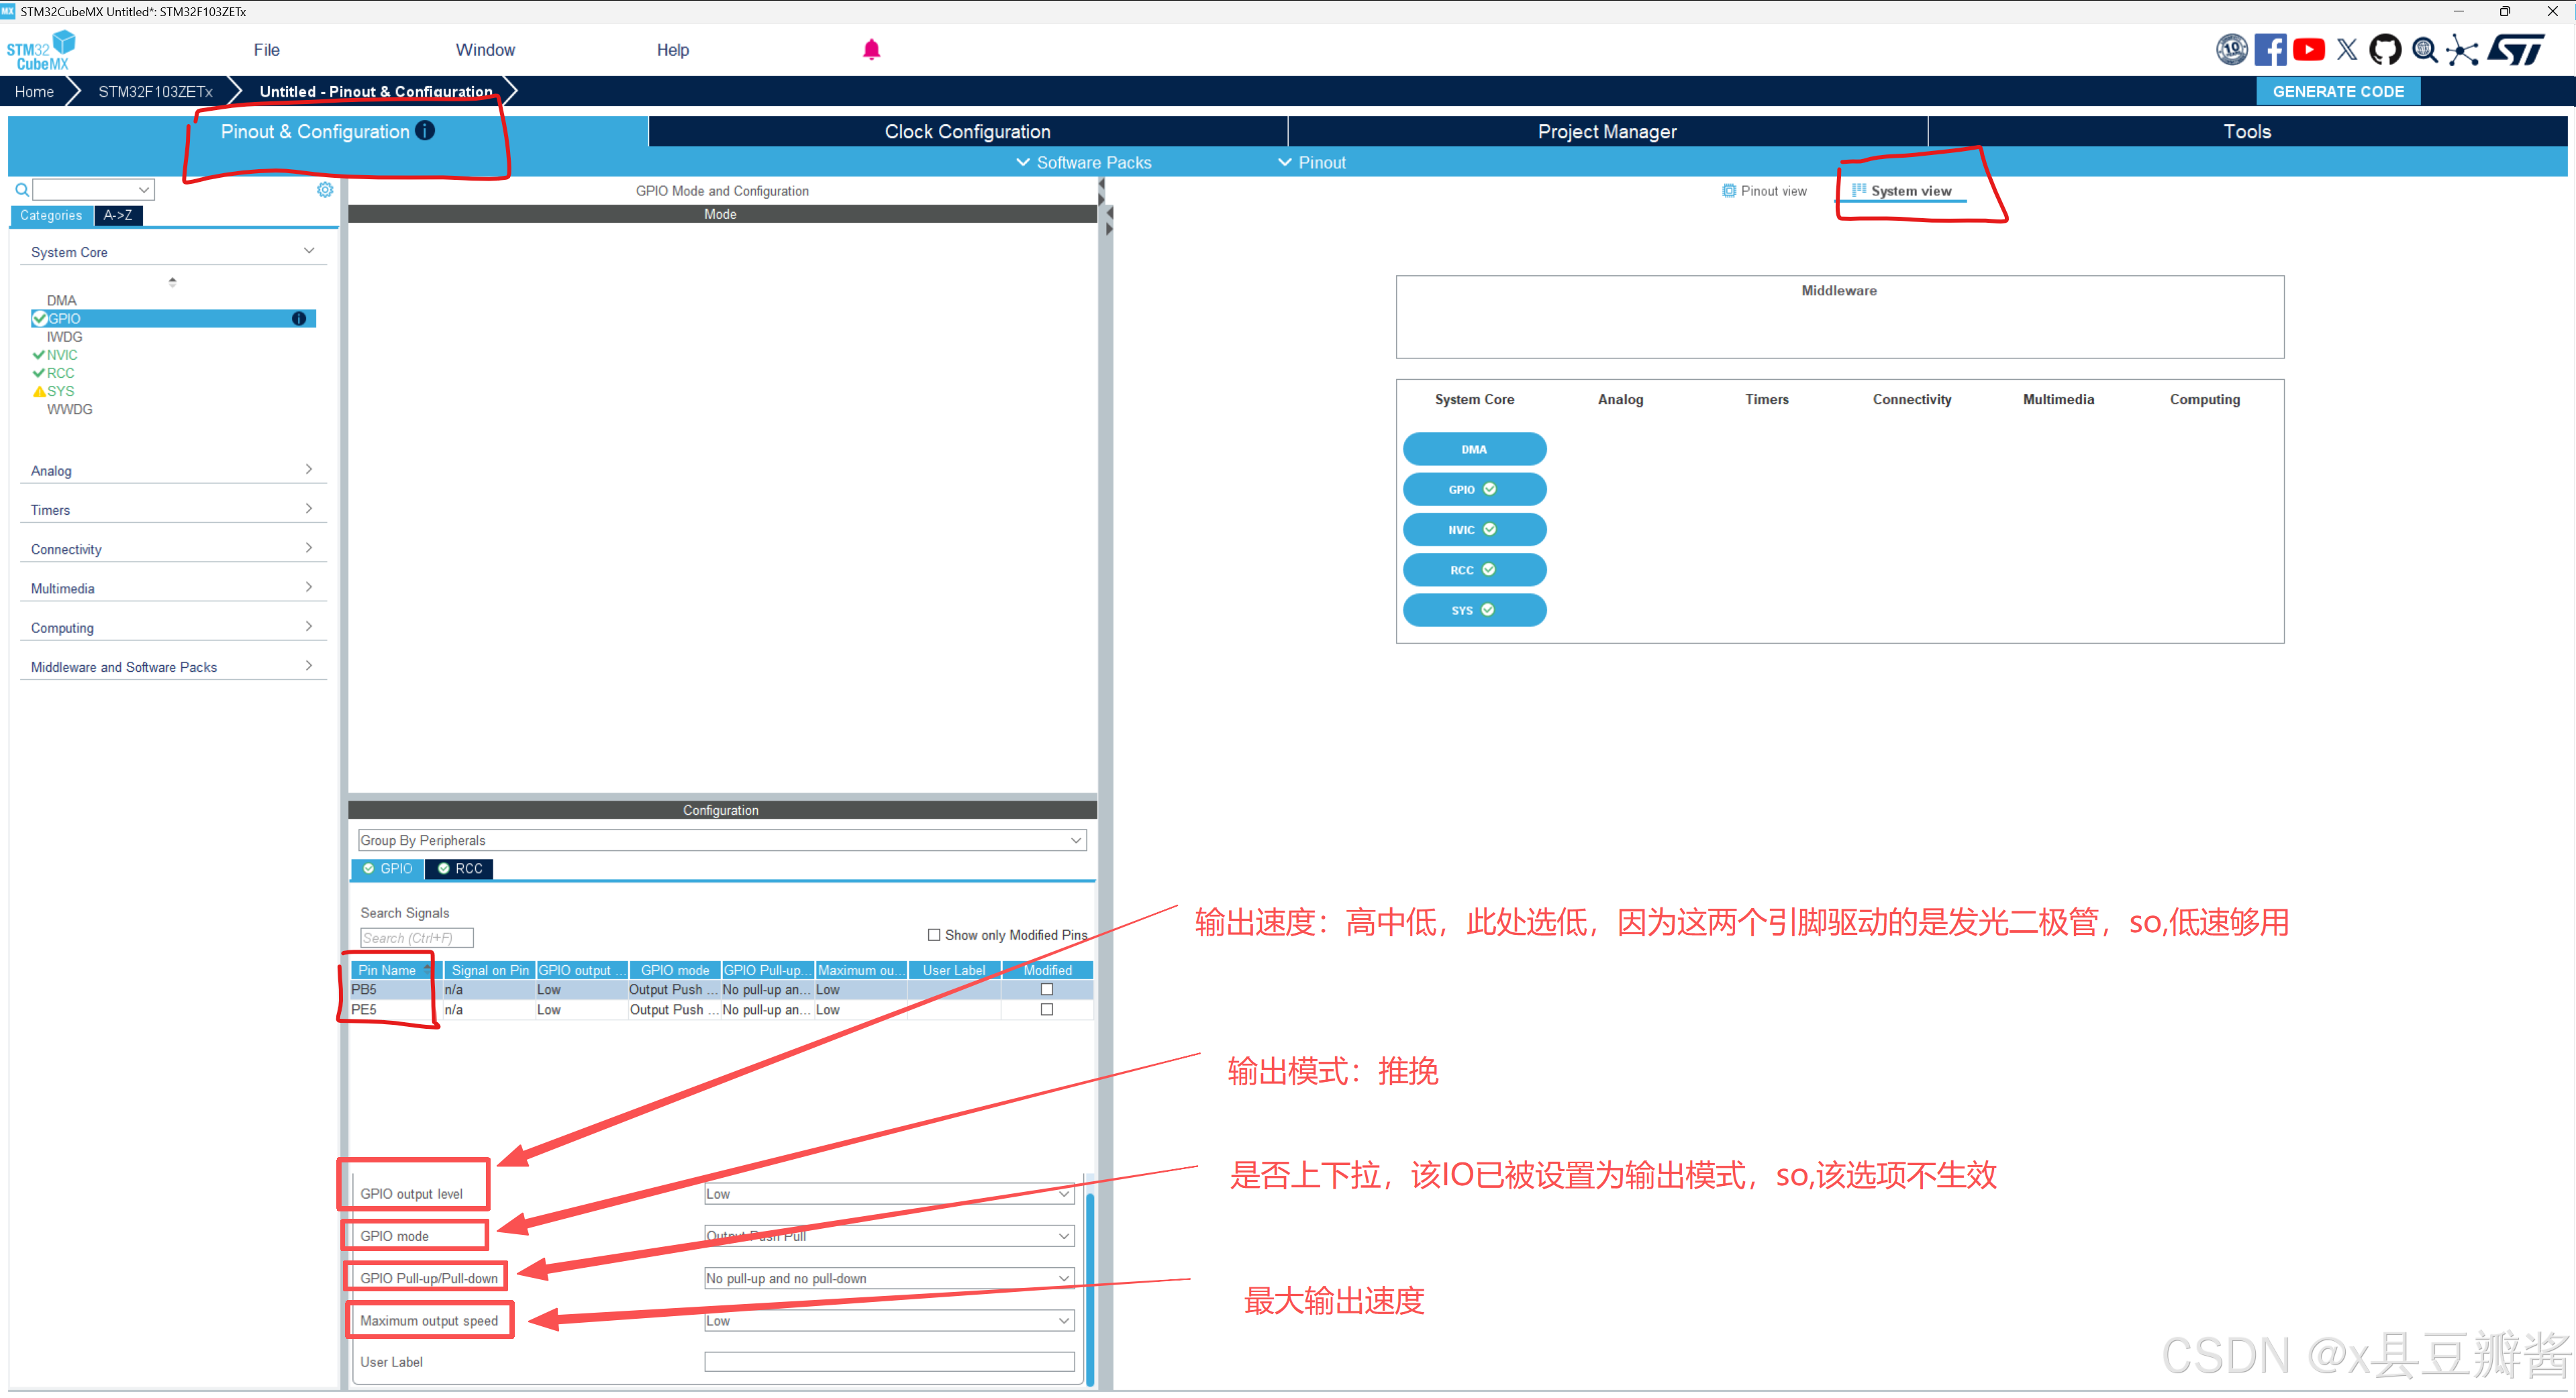Open the Group By Peripherals dropdown
Image resolution: width=2576 pixels, height=1398 pixels.
pos(722,841)
